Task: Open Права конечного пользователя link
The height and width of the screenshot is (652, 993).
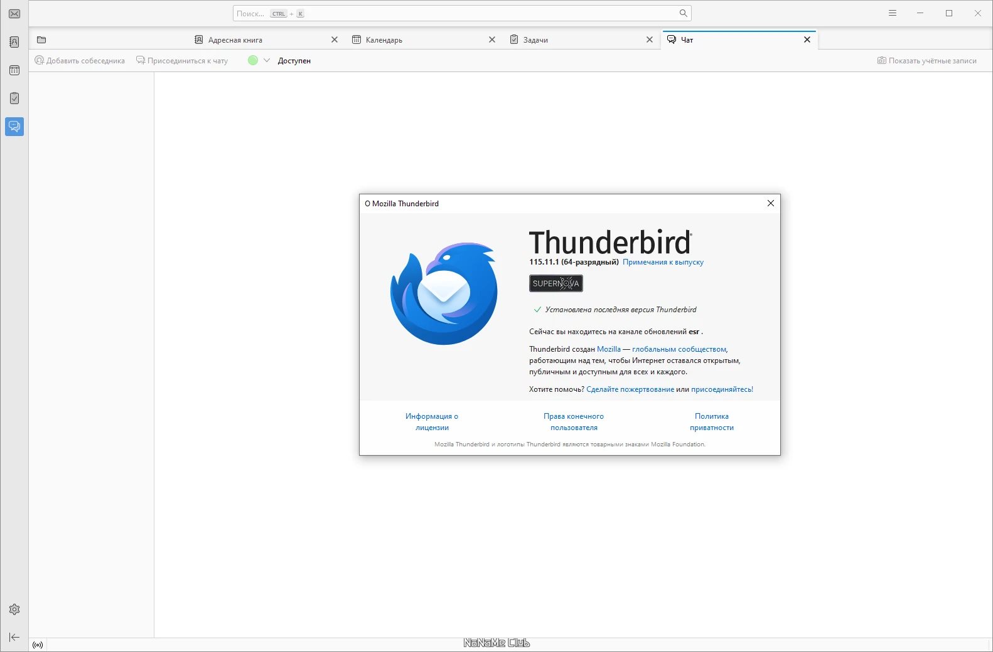Action: coord(574,422)
